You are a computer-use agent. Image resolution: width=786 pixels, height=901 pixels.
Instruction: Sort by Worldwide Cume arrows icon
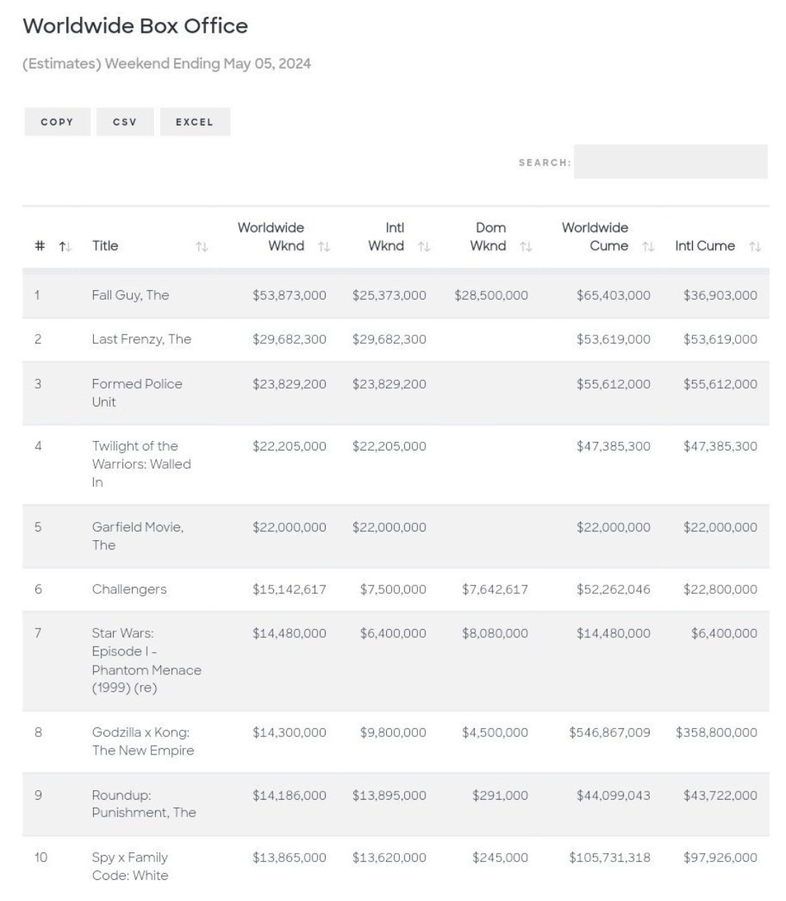(648, 247)
